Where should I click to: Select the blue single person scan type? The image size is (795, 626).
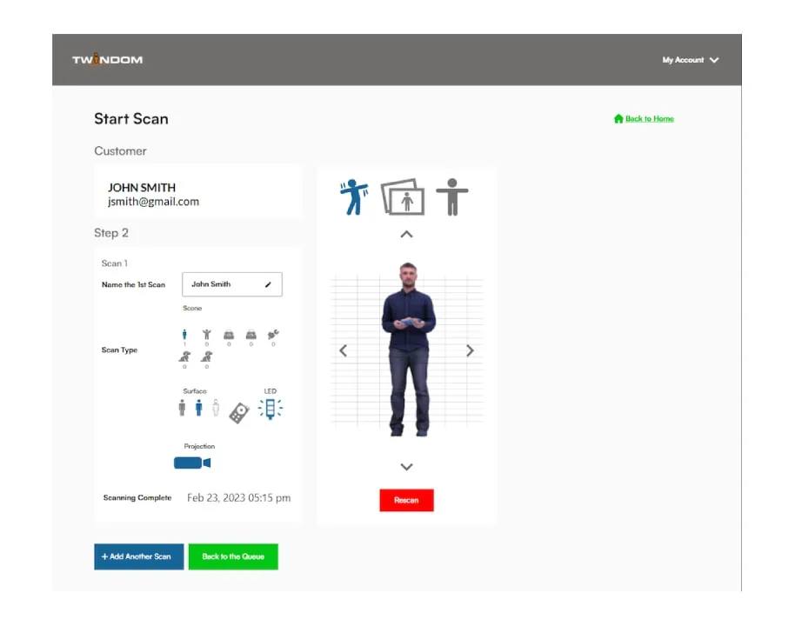pyautogui.click(x=184, y=335)
